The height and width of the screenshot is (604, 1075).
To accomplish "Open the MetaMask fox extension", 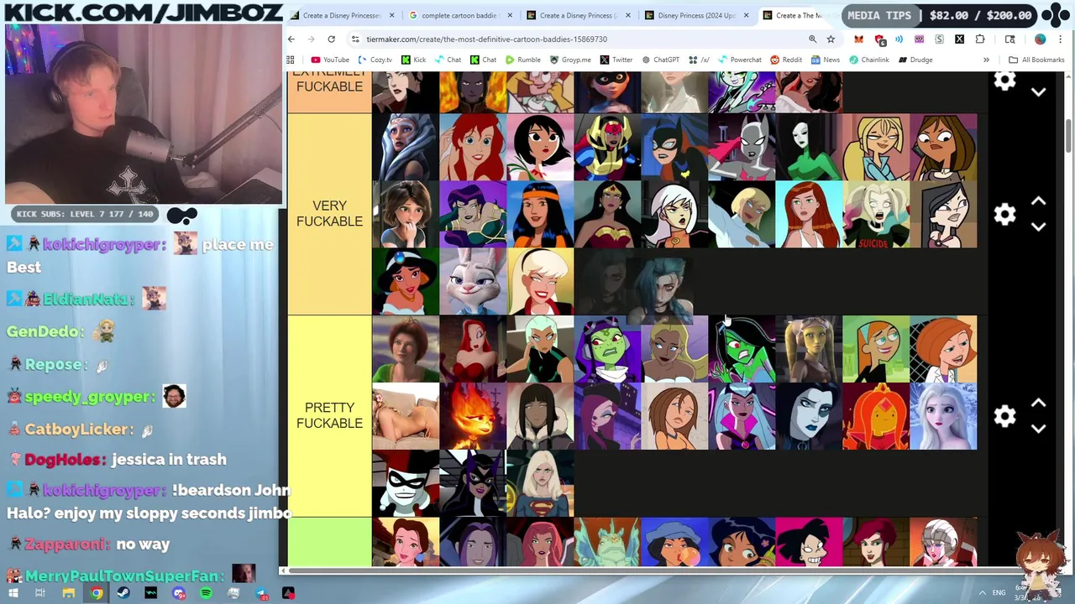I will coord(858,39).
